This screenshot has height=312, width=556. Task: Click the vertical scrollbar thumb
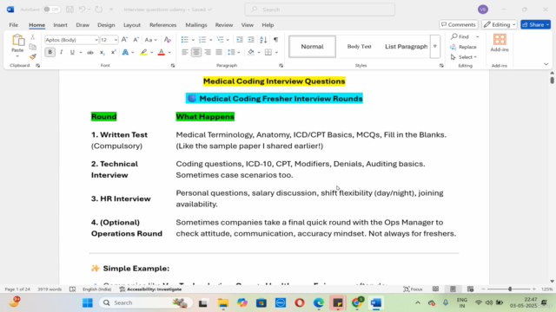click(x=553, y=80)
